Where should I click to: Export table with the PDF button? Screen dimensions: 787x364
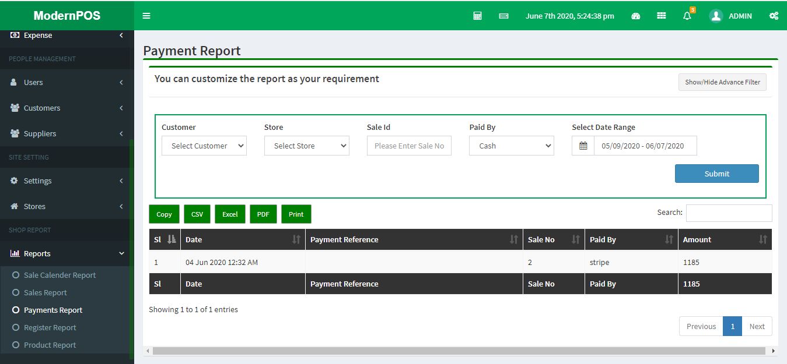[263, 214]
